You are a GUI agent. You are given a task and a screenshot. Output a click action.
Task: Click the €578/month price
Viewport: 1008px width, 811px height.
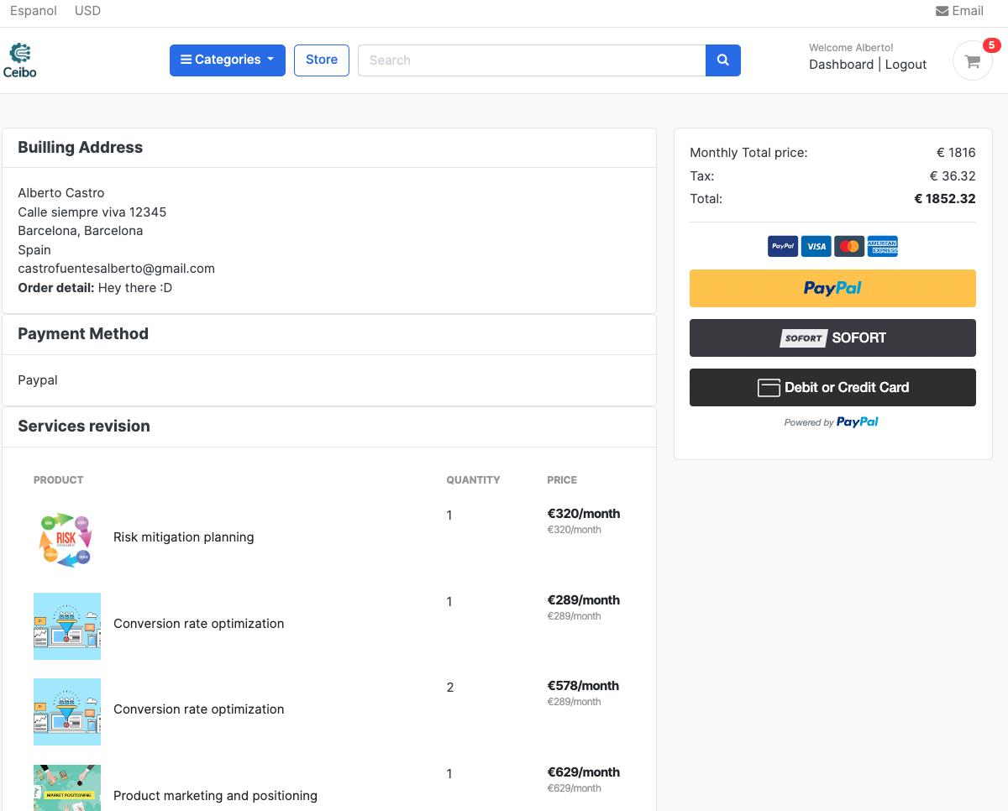point(584,686)
